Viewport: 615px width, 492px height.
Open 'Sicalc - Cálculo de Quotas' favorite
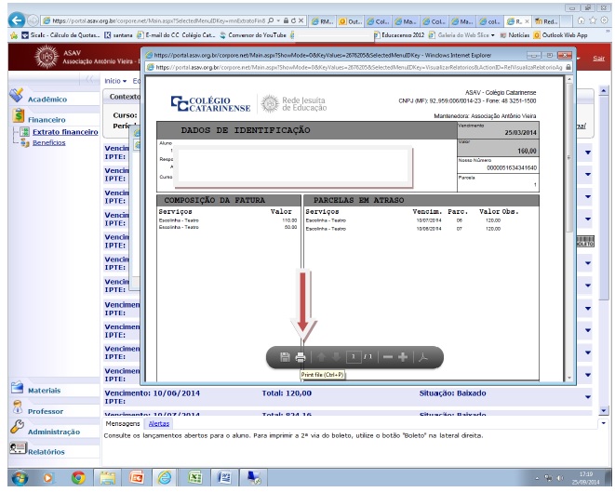pos(60,35)
